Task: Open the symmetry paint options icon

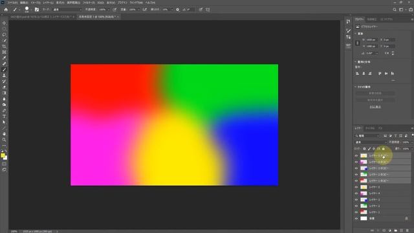Action: 208,10
